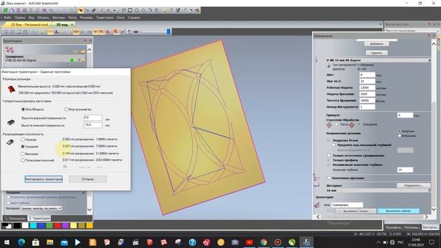This screenshot has width=441, height=248.
Task: Select the rectangle drawing tool in top toolbar
Action: click(130, 10)
